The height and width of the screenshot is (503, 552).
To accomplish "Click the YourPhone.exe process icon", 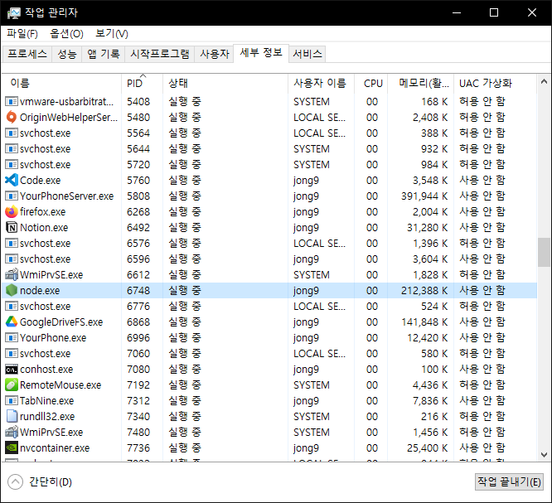I will click(12, 338).
